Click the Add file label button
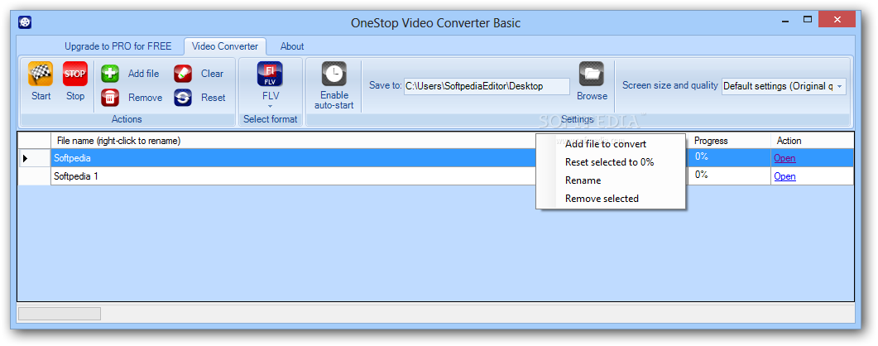The height and width of the screenshot is (346, 878). coord(143,74)
